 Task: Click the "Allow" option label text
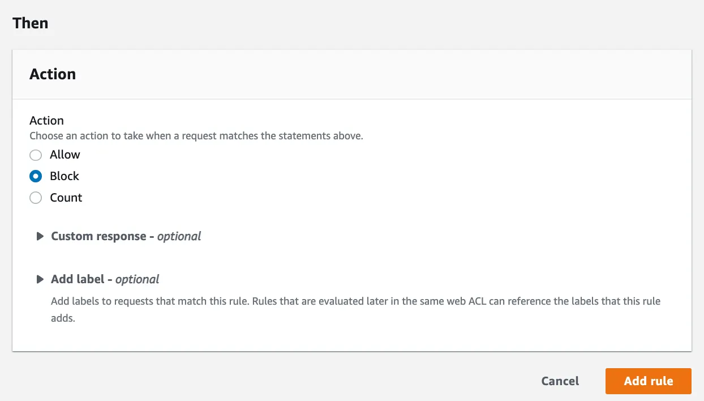coord(65,155)
